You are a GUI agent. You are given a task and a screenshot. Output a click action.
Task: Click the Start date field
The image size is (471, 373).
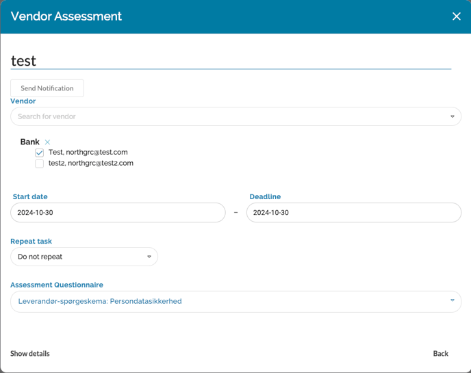click(x=118, y=213)
